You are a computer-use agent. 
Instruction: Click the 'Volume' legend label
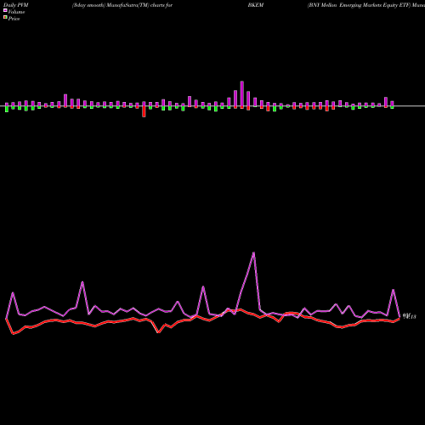coord(16,12)
